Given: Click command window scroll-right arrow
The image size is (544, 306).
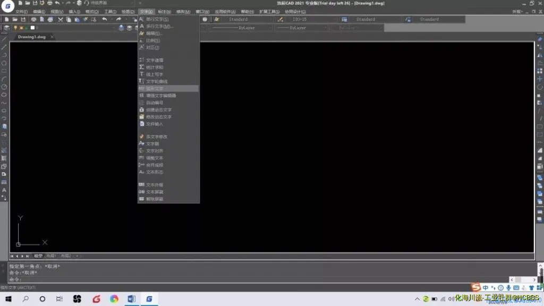Looking at the screenshot, I should pyautogui.click(x=534, y=279).
